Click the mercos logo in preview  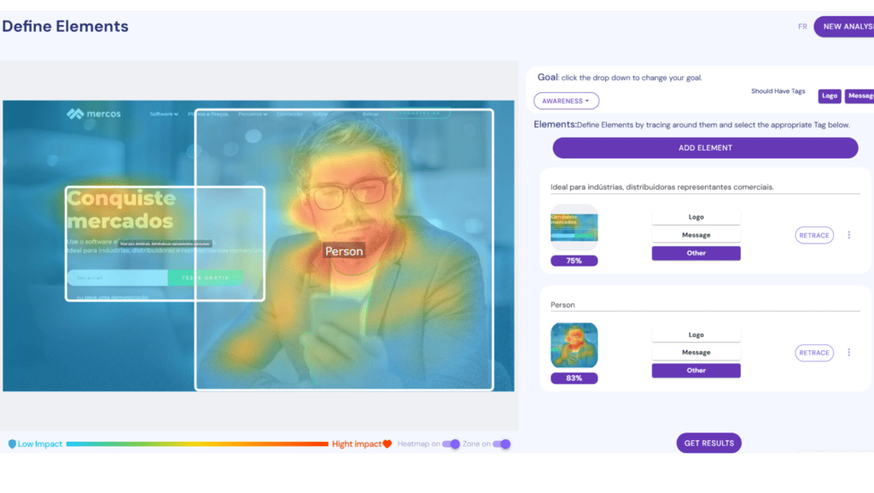pyautogui.click(x=94, y=114)
